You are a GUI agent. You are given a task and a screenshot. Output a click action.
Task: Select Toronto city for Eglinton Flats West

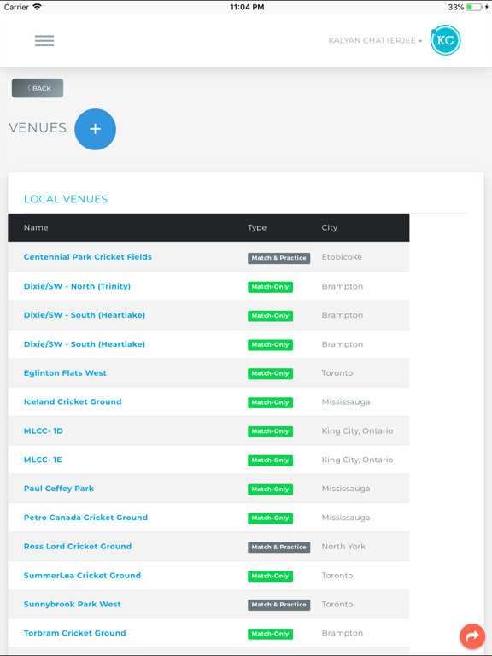(337, 372)
